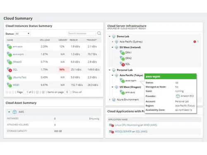Click the aws-wpm instance icon in instances table
This screenshot has width=207, height=155.
[x=10, y=54]
